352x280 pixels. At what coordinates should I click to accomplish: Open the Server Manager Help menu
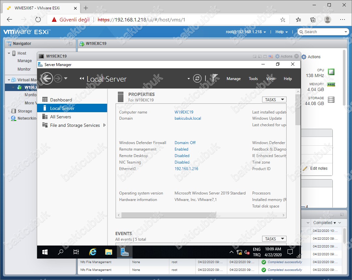click(288, 79)
